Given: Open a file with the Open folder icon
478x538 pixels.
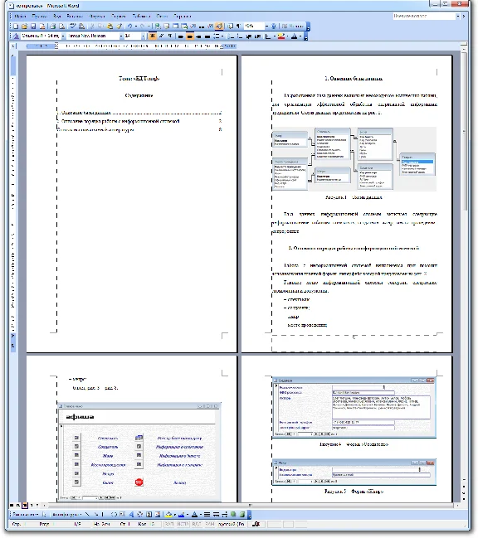Looking at the screenshot, I should [x=24, y=26].
